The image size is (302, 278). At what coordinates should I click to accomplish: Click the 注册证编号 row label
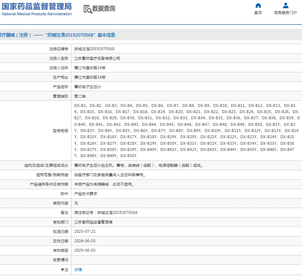[x=59, y=49]
